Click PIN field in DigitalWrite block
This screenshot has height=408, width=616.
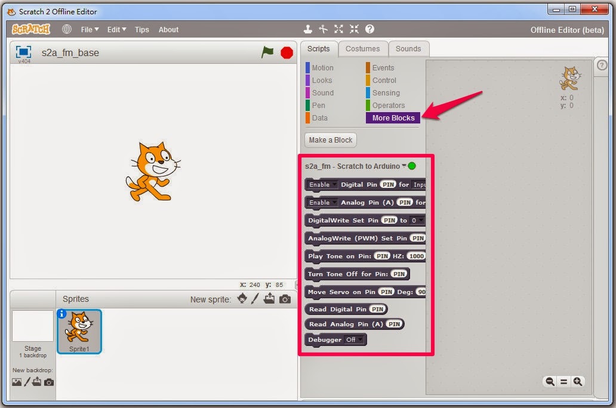(389, 221)
